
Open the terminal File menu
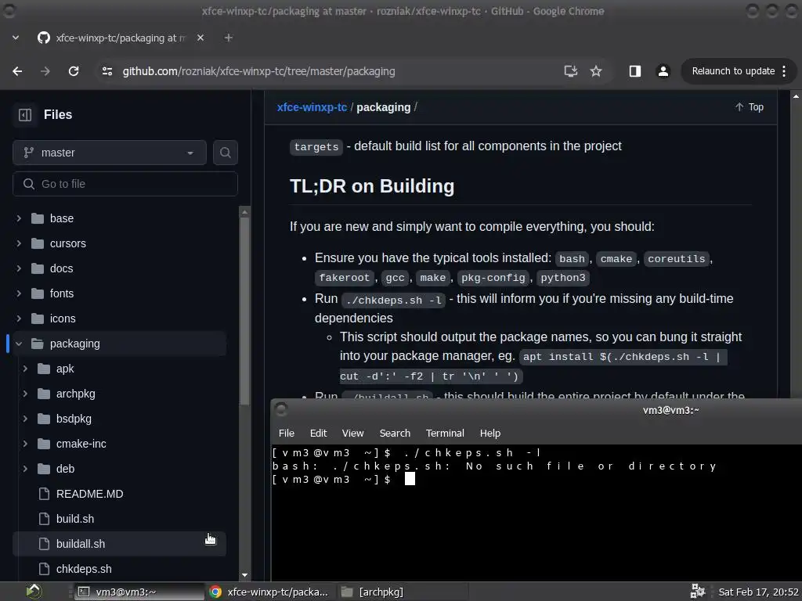coord(287,434)
